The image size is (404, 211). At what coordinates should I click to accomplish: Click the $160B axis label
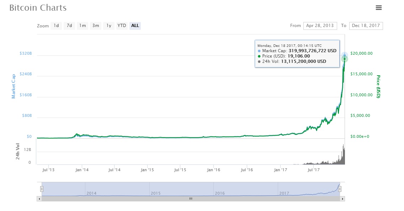(x=26, y=95)
